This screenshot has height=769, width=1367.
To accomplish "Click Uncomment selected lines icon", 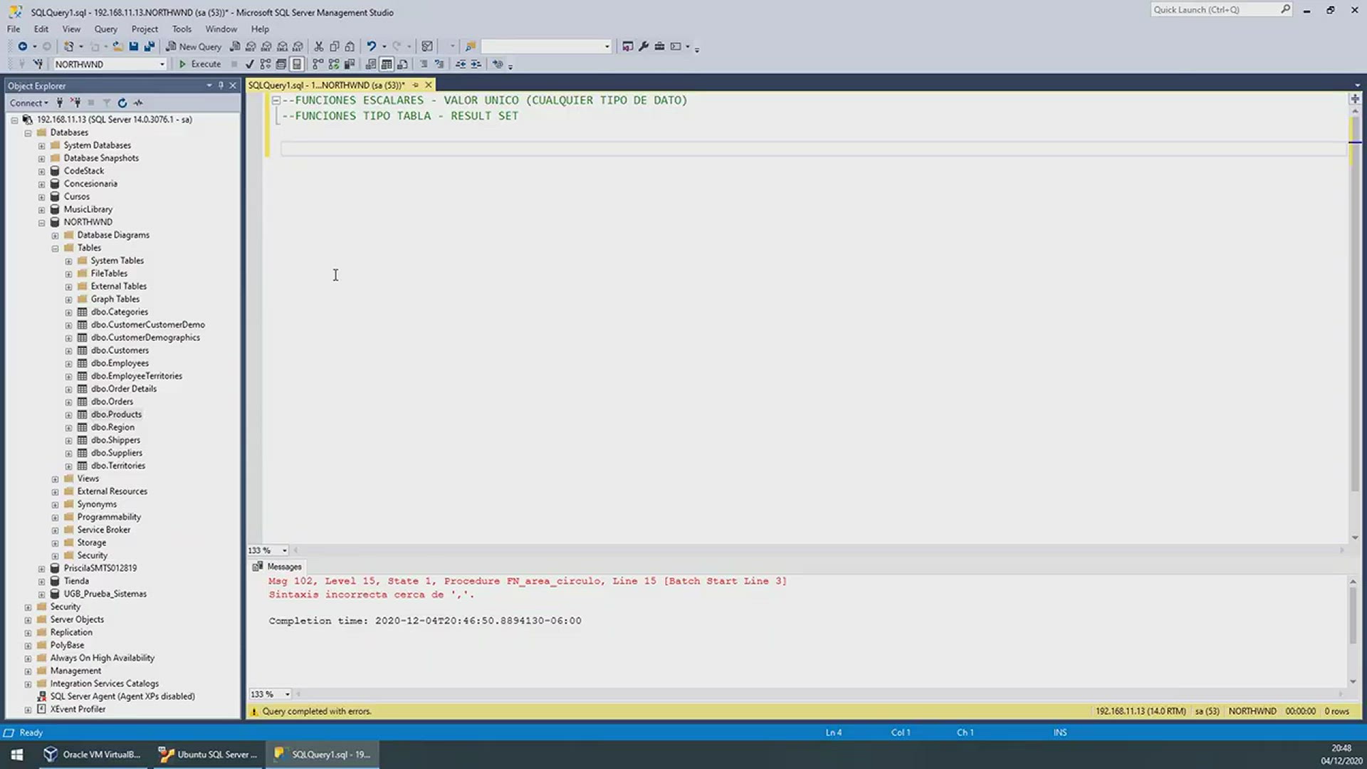I will [439, 64].
